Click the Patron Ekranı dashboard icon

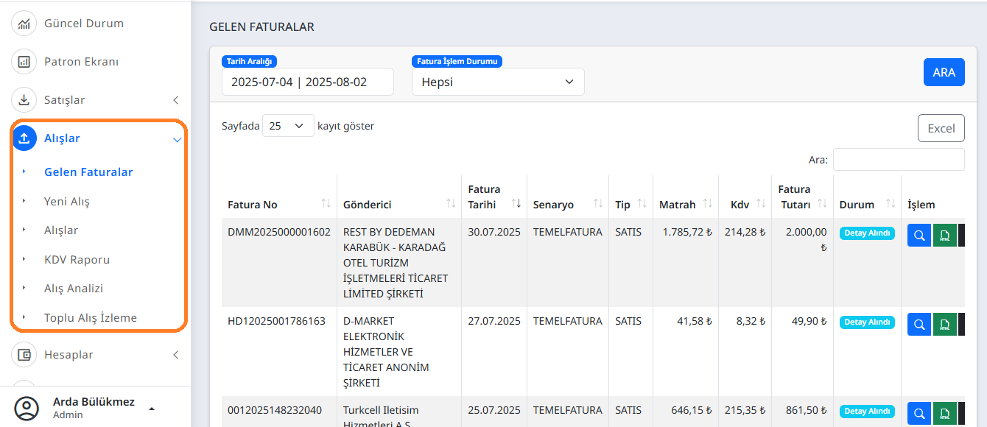[x=24, y=61]
